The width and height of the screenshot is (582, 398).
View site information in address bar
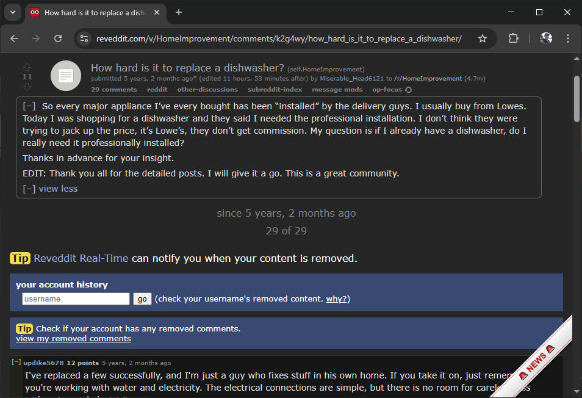point(85,38)
